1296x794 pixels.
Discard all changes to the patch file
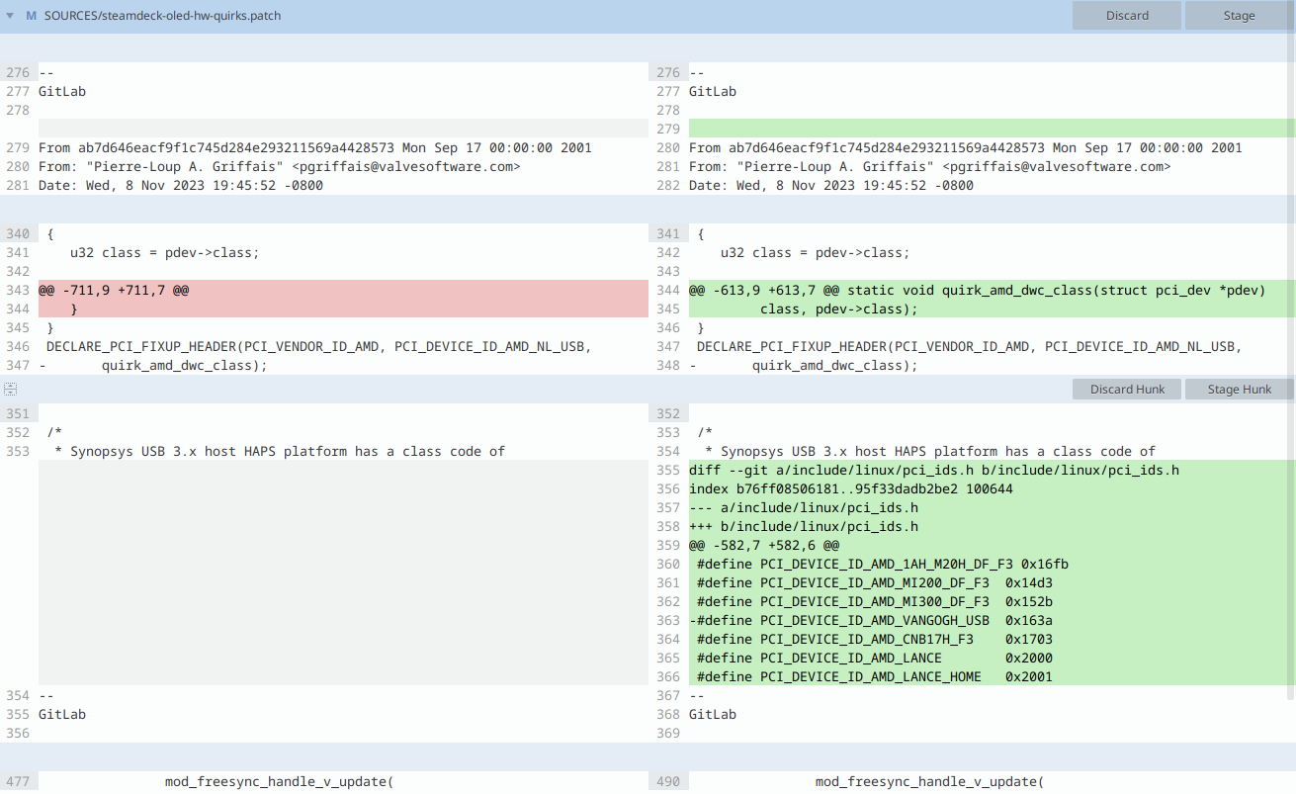[x=1127, y=16]
